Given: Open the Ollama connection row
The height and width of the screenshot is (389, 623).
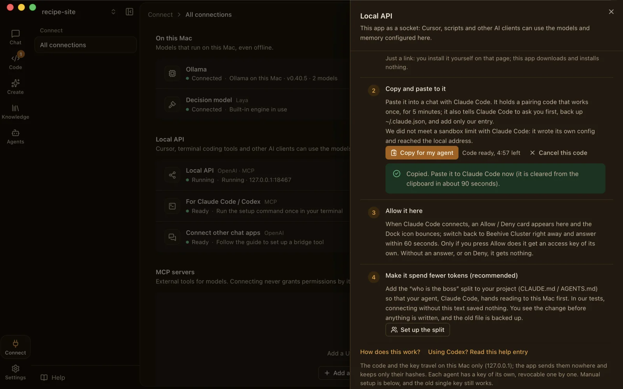Looking at the screenshot, I should [253, 74].
